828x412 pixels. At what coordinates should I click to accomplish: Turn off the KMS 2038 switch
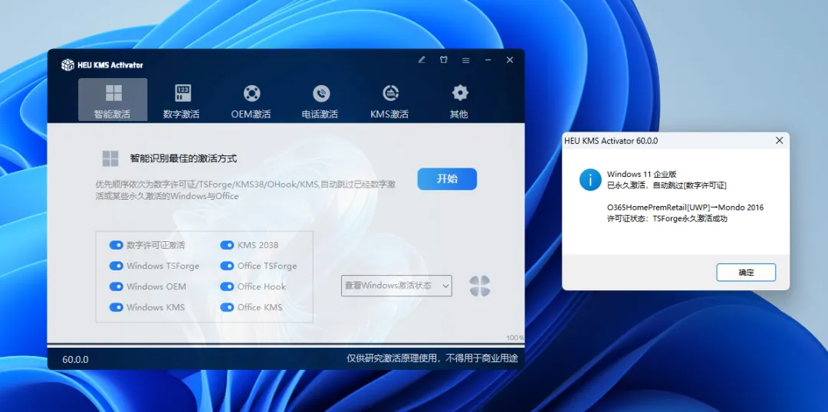click(227, 245)
